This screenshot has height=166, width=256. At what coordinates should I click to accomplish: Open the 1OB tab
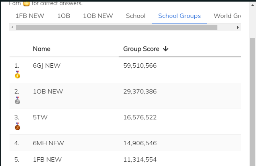(x=64, y=16)
